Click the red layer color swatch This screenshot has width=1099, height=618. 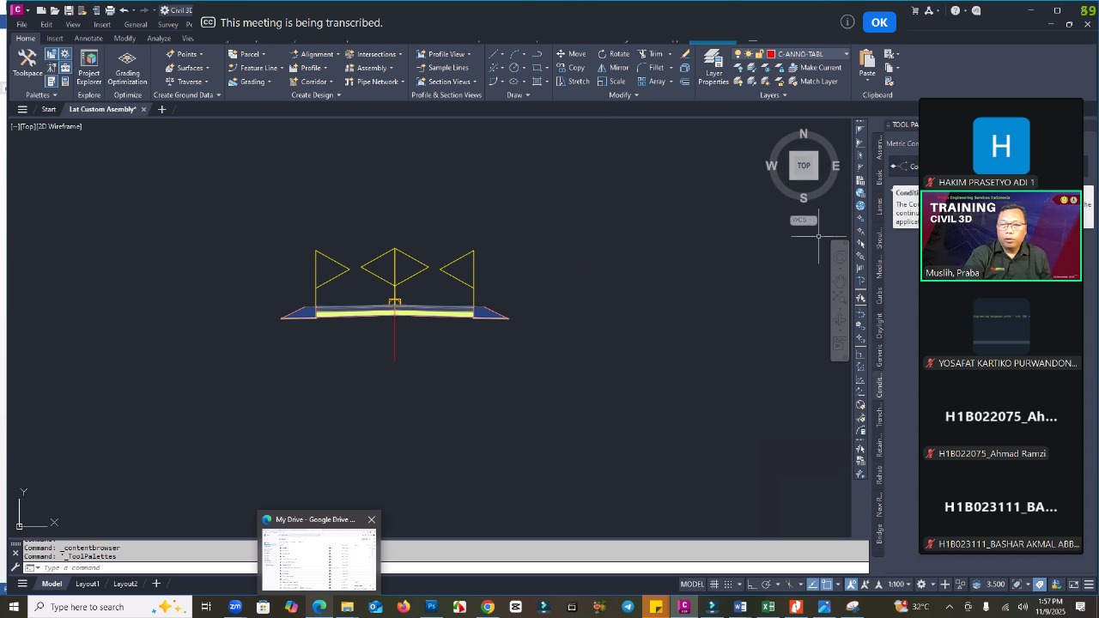point(771,54)
